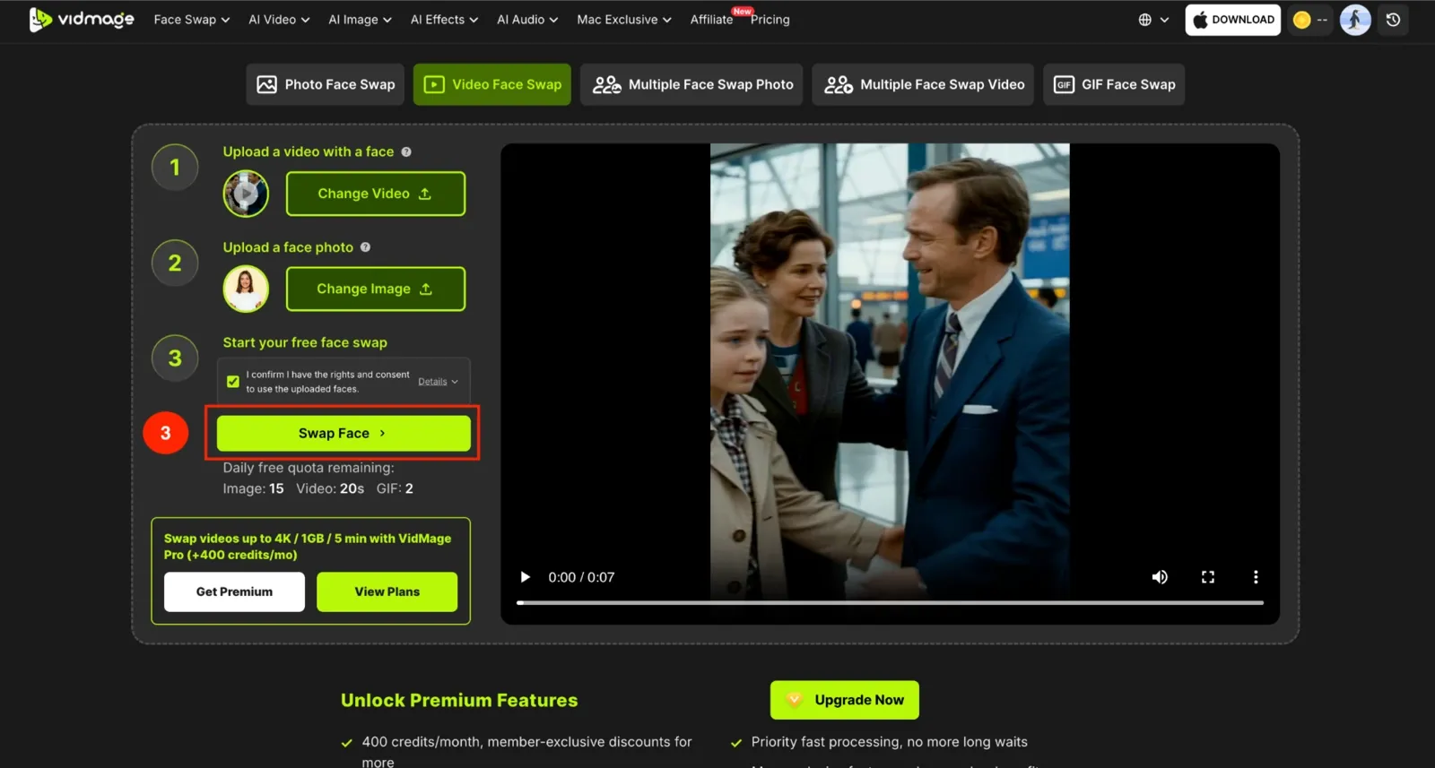Open the Affiliate page
The width and height of the screenshot is (1435, 768).
[x=711, y=19]
